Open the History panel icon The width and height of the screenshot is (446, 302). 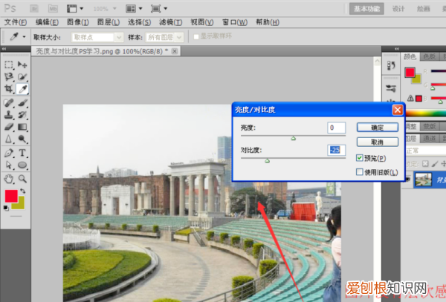pos(391,65)
